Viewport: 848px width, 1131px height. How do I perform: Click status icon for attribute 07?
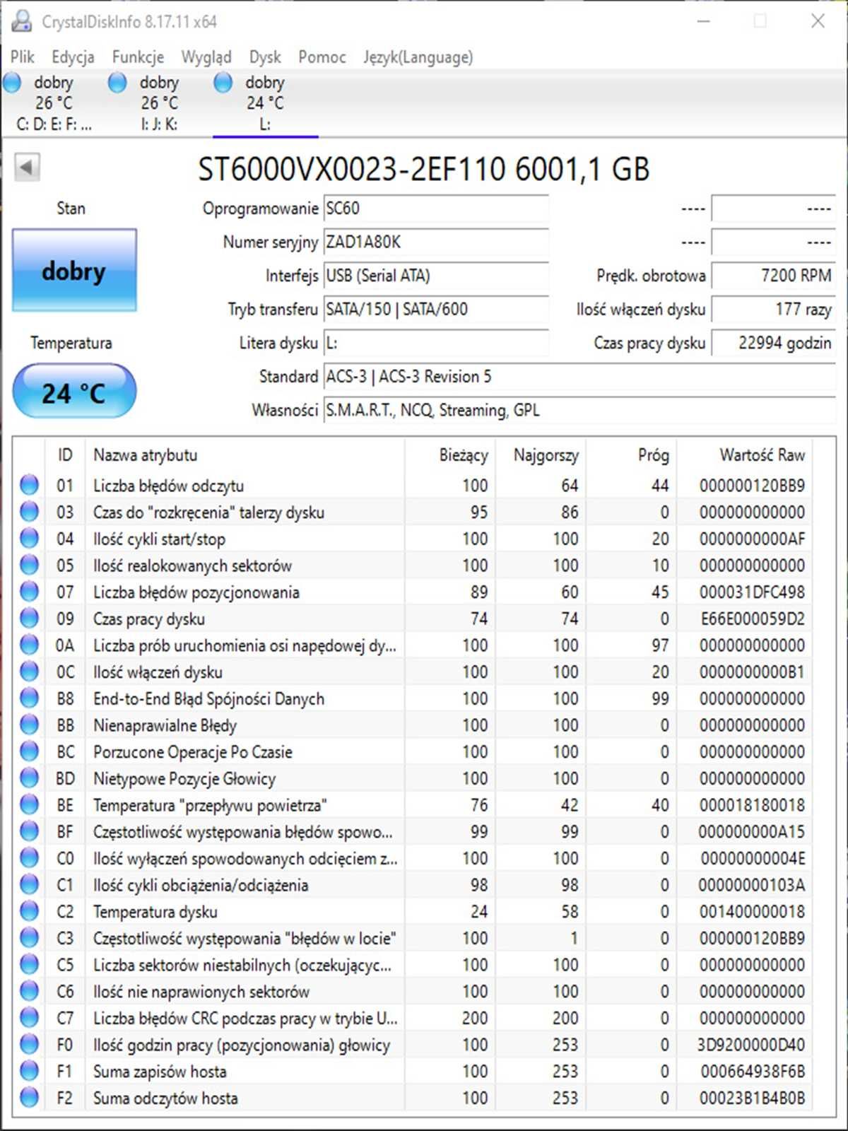[29, 592]
